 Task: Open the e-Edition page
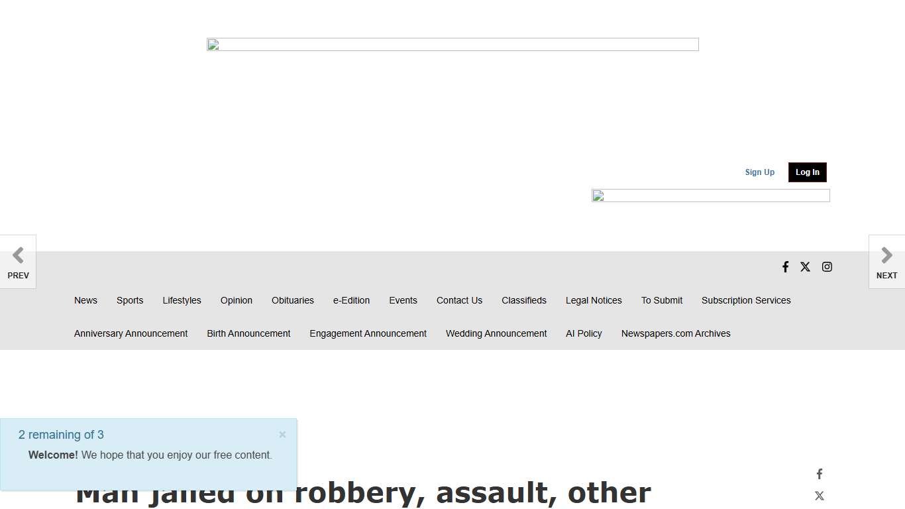tap(351, 300)
